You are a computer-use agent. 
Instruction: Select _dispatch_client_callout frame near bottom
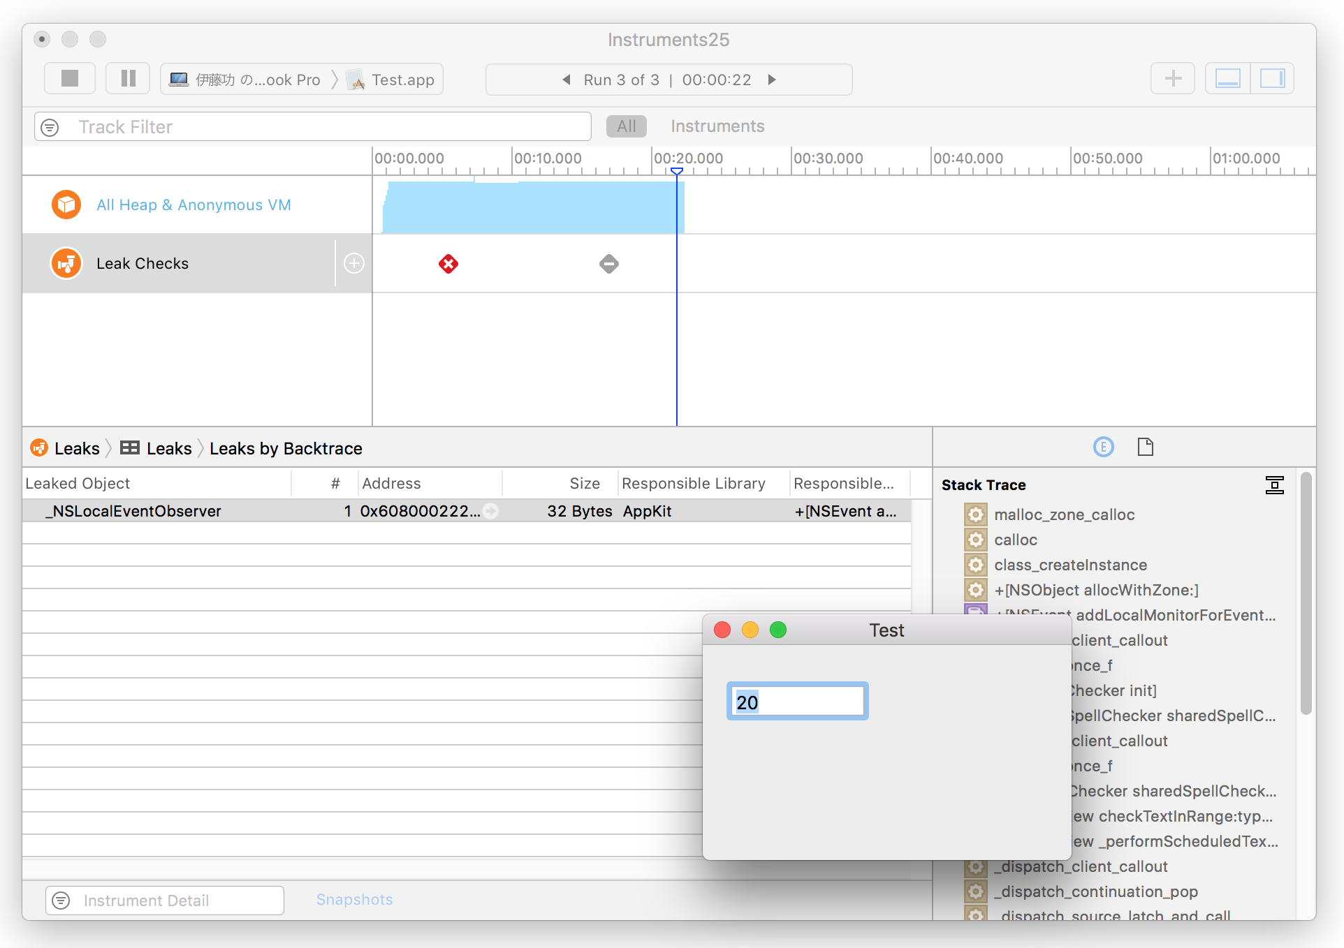tap(1081, 866)
